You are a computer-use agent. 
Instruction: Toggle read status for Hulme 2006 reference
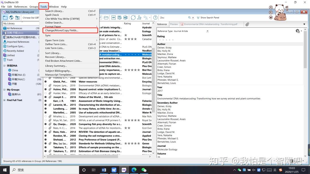pos(45,89)
